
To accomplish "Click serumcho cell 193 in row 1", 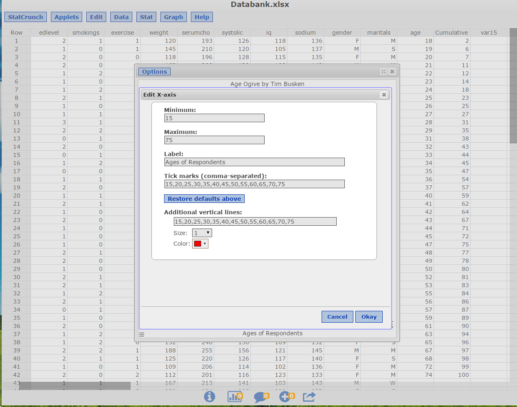I will click(x=196, y=41).
